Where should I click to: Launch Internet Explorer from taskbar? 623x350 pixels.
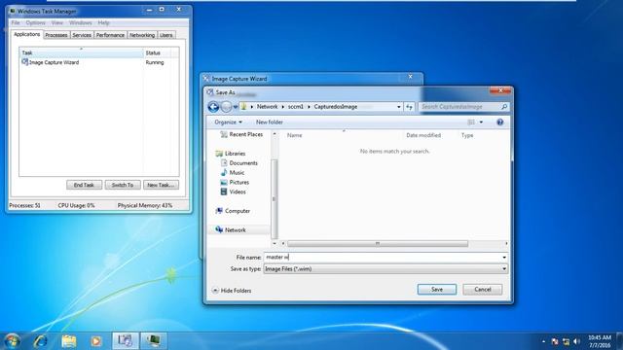tap(41, 341)
